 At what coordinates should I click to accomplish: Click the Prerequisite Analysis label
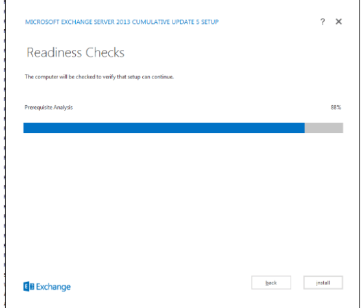(49, 108)
